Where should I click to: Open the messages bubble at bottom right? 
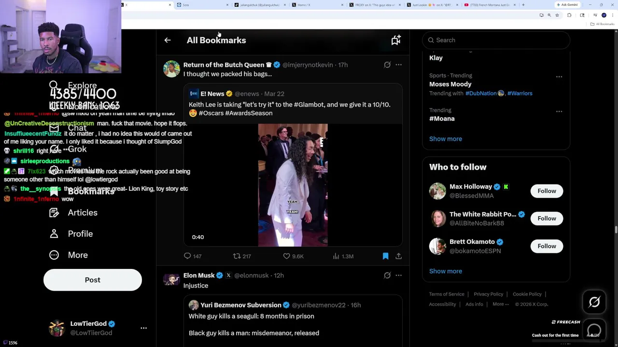[594, 331]
